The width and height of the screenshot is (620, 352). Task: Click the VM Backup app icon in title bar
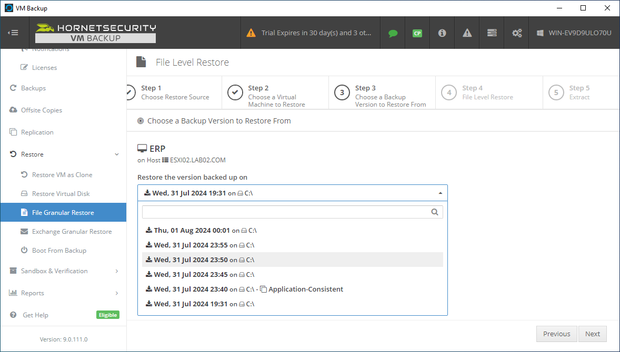pyautogui.click(x=9, y=8)
